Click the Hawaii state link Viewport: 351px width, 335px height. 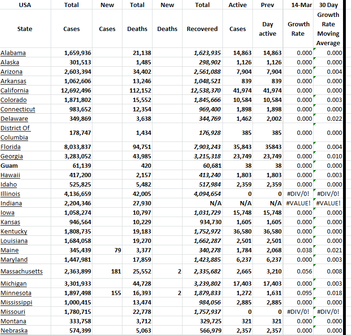tap(10, 175)
